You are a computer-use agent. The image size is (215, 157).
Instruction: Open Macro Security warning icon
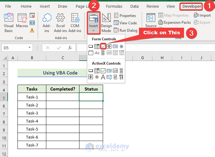coord(32,30)
